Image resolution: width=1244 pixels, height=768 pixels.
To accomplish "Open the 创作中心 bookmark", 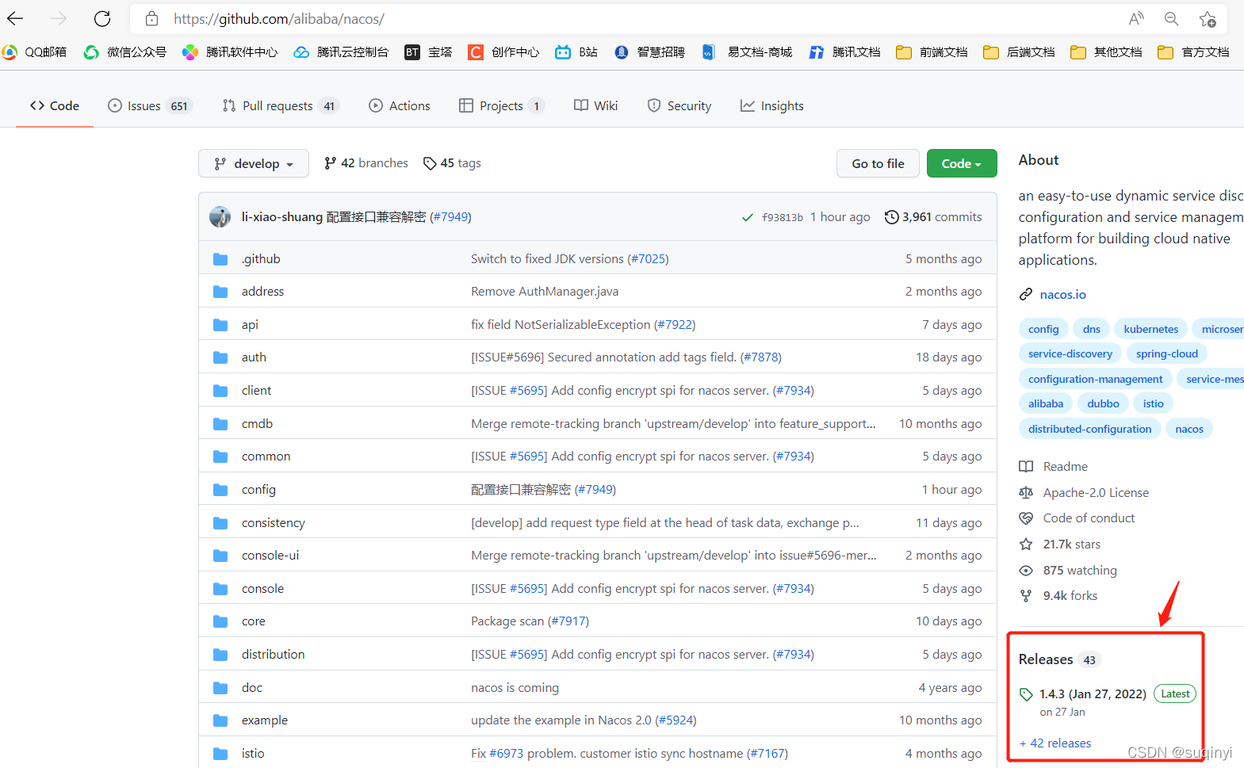I will coord(503,52).
